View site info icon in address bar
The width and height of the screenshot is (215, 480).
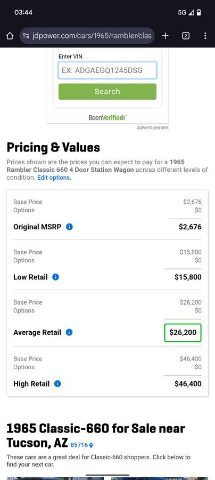(26, 36)
